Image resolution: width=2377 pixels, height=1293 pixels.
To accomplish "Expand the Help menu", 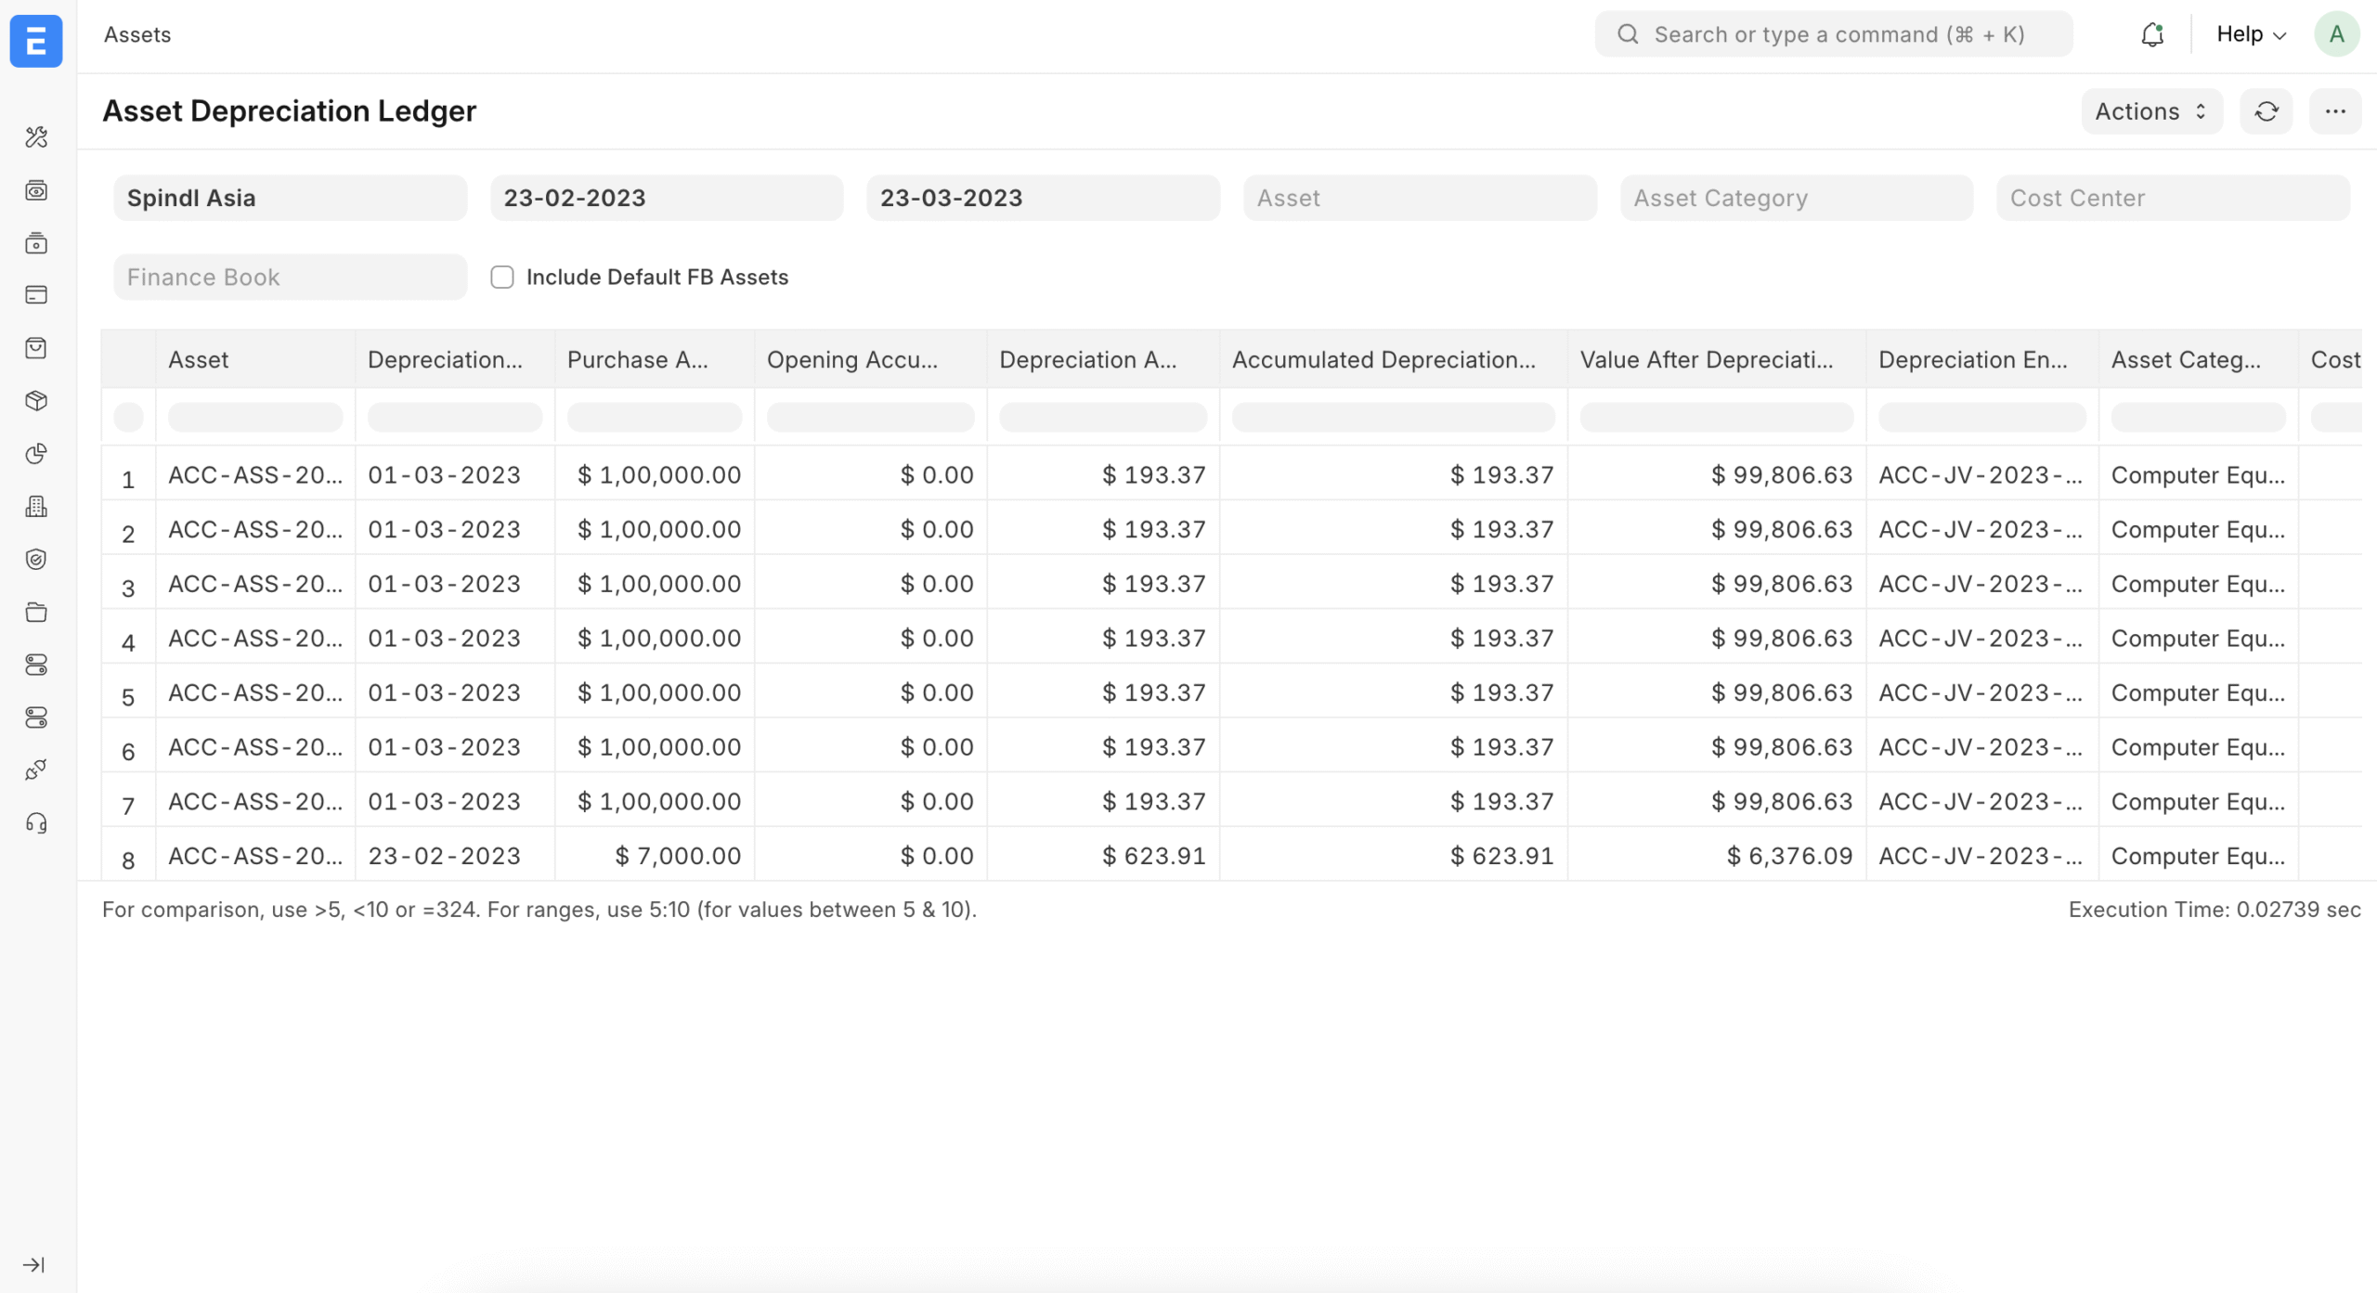I will pyautogui.click(x=2251, y=33).
